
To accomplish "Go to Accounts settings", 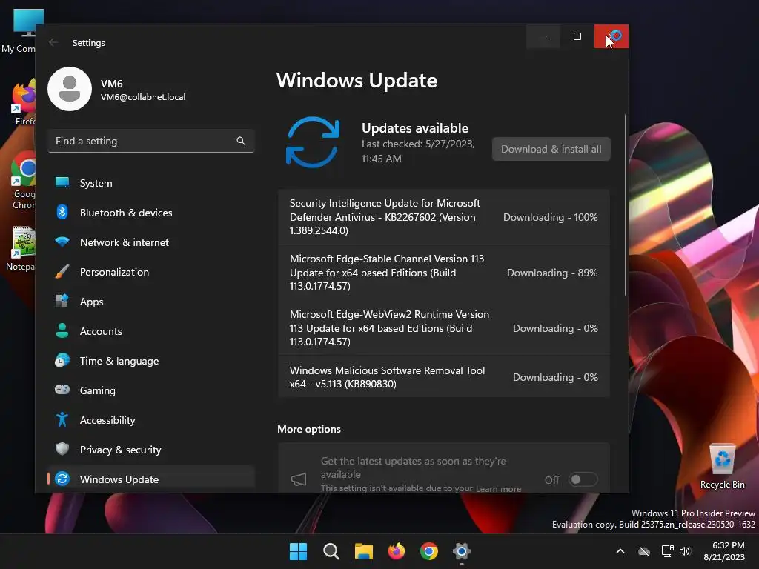I will point(150,331).
